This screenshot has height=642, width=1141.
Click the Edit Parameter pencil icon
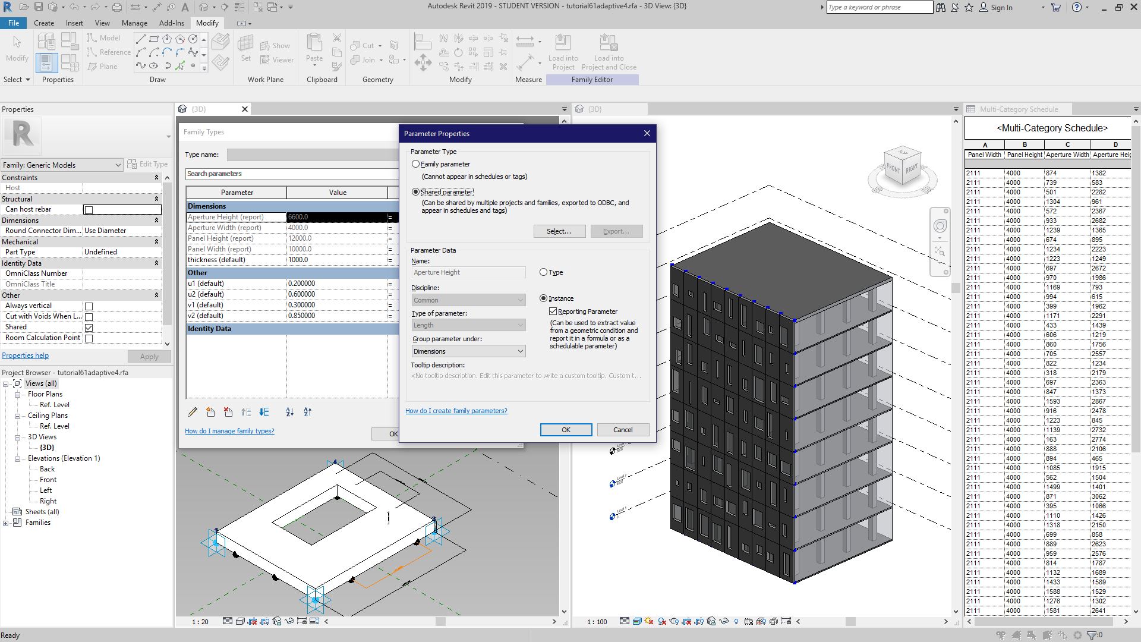tap(193, 412)
